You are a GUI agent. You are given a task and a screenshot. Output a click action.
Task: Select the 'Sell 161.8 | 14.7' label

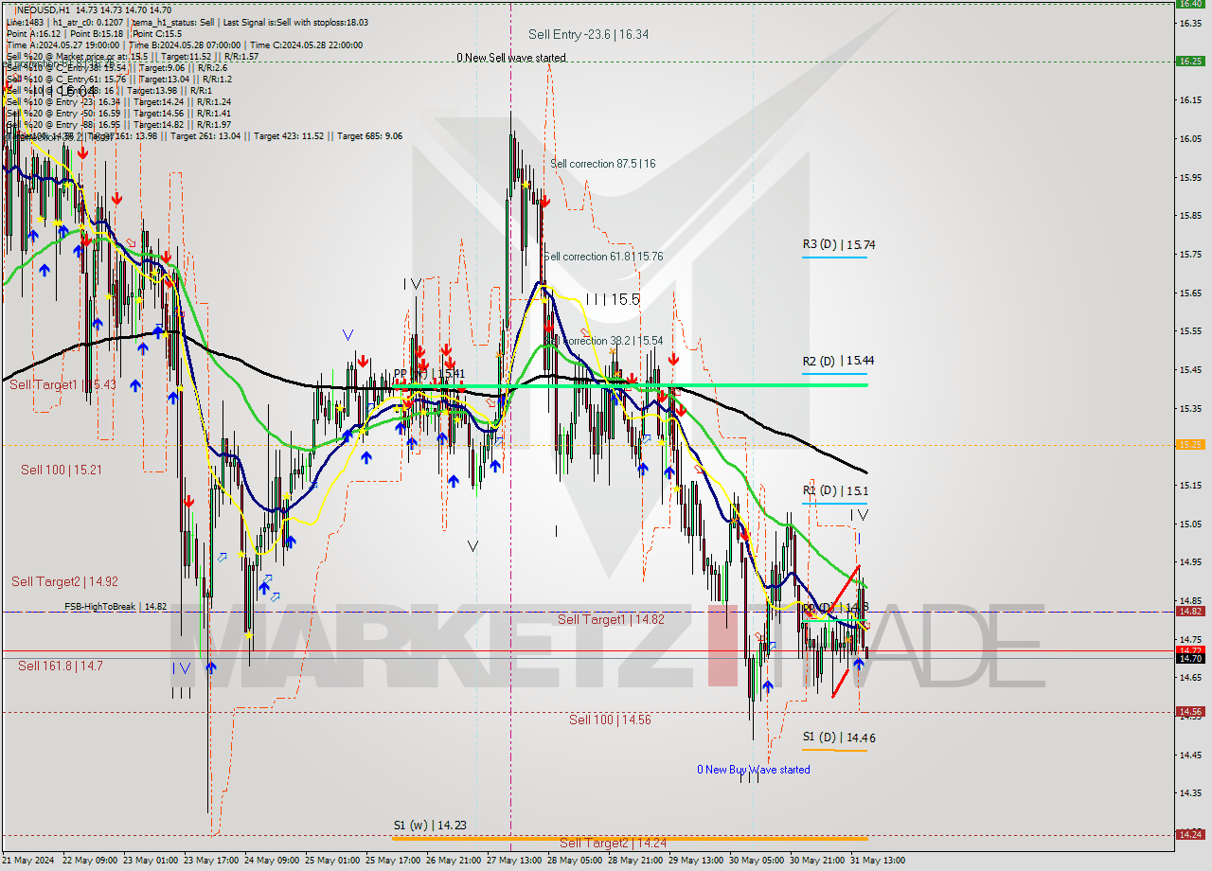(61, 666)
